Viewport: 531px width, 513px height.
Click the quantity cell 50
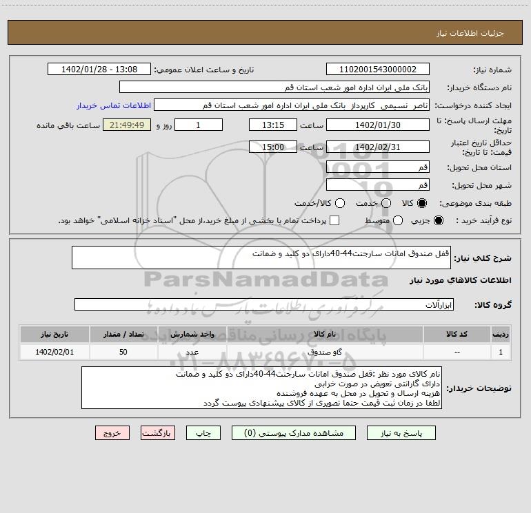[123, 352]
